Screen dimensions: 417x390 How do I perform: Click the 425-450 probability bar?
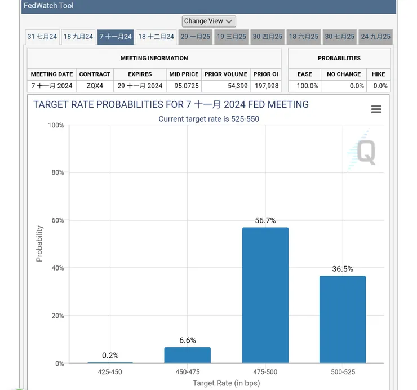(110, 362)
